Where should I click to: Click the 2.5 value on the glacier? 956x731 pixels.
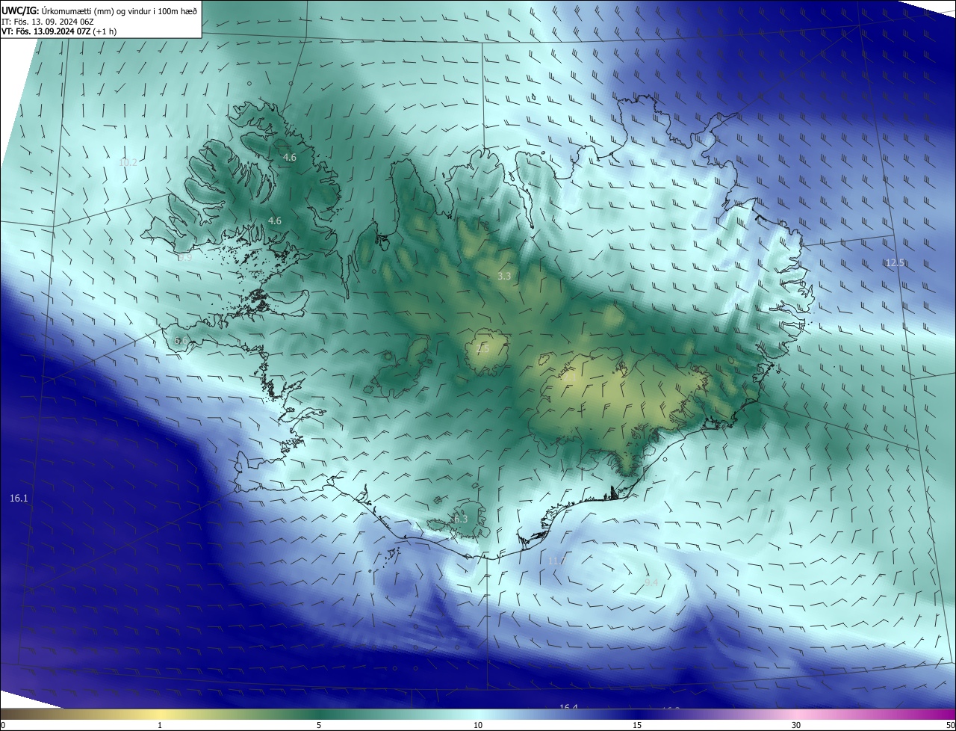[482, 349]
